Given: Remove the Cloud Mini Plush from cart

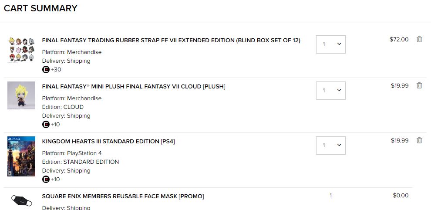Looking at the screenshot, I should click(x=419, y=85).
